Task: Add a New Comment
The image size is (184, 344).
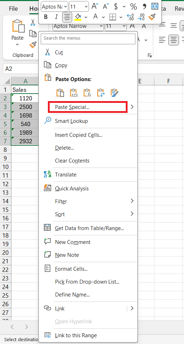Action: pyautogui.click(x=73, y=242)
